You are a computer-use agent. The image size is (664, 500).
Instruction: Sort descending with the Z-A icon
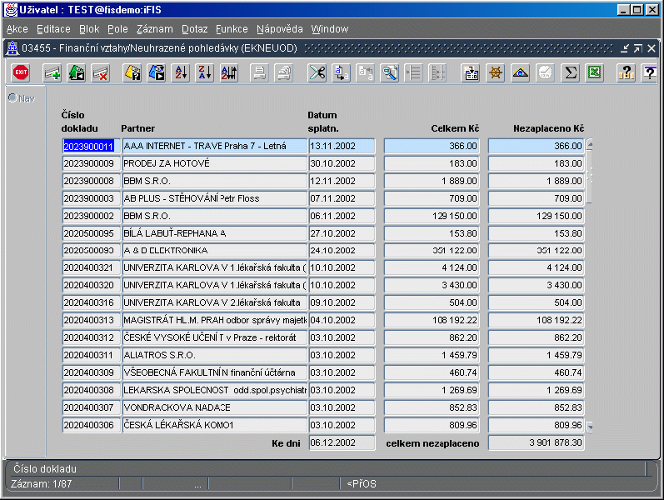[205, 72]
